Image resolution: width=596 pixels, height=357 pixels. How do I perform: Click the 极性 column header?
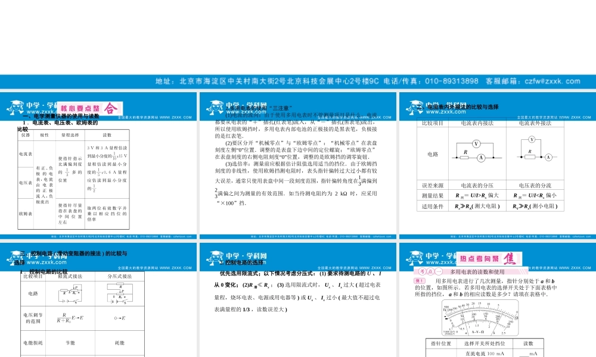point(45,135)
